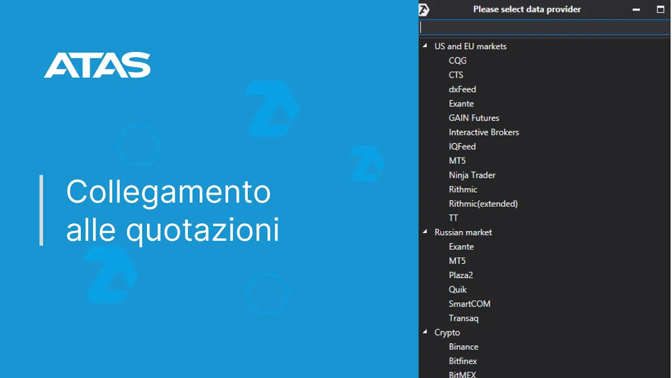Click the 'Collegamento alle quotazioni' heading
The image size is (672, 378).
click(x=173, y=211)
